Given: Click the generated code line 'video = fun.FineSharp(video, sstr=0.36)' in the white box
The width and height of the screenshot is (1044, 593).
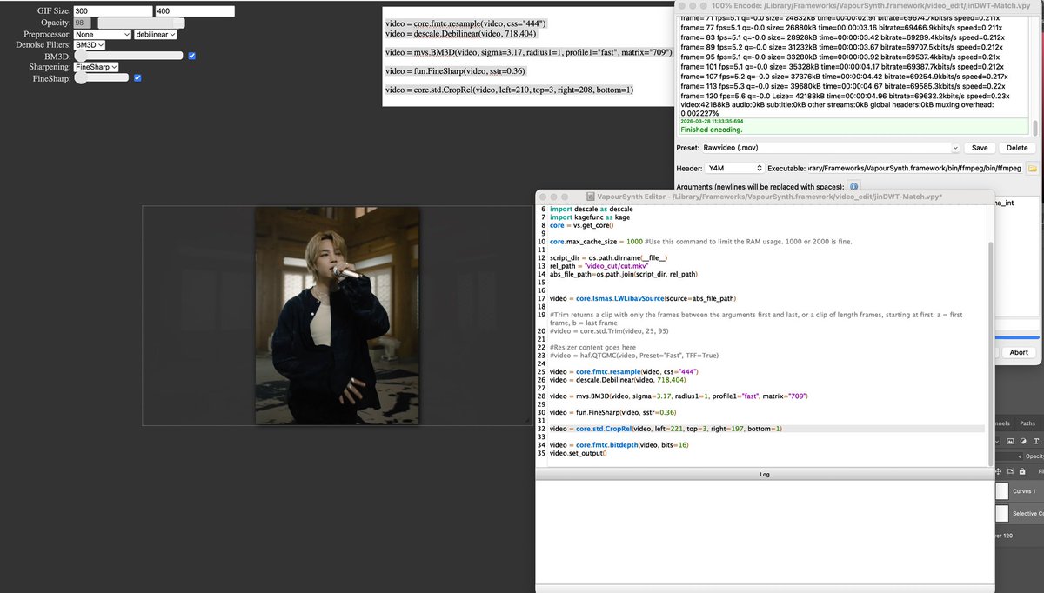Looking at the screenshot, I should point(455,70).
